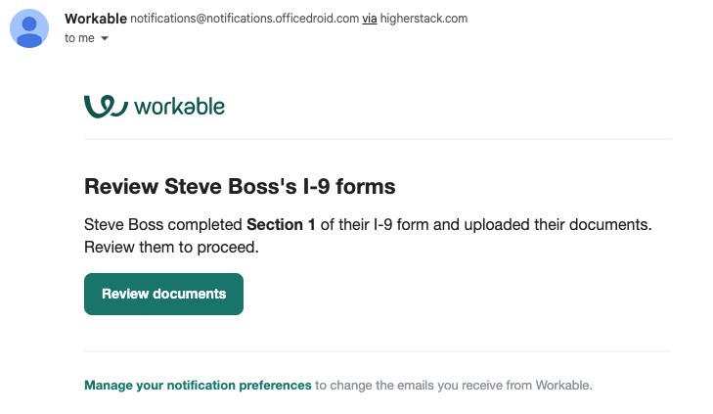Screen dimensions: 713x414
Task: Click the sender's profile avatar icon
Action: click(x=31, y=27)
